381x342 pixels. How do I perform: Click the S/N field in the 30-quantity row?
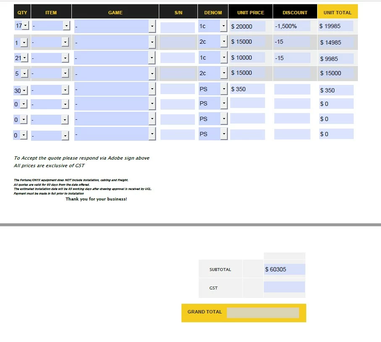[x=178, y=89]
